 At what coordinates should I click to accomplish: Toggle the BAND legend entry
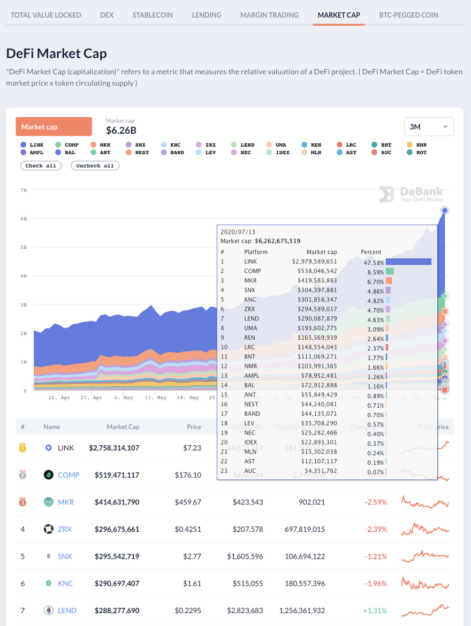point(172,152)
